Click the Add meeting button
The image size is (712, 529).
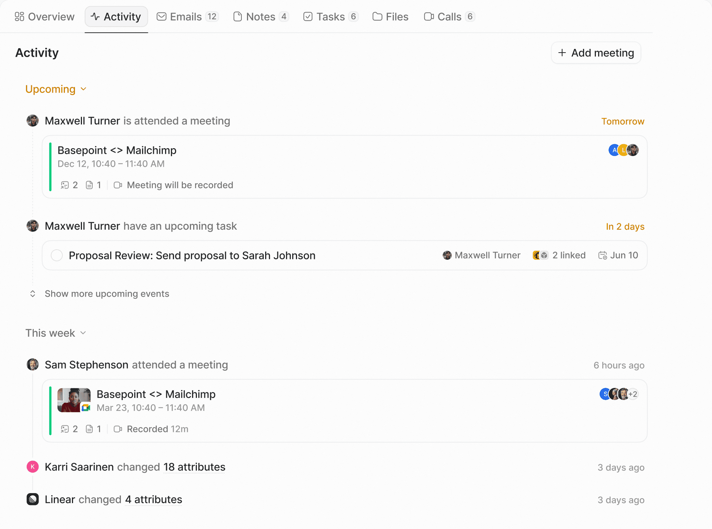(x=596, y=53)
